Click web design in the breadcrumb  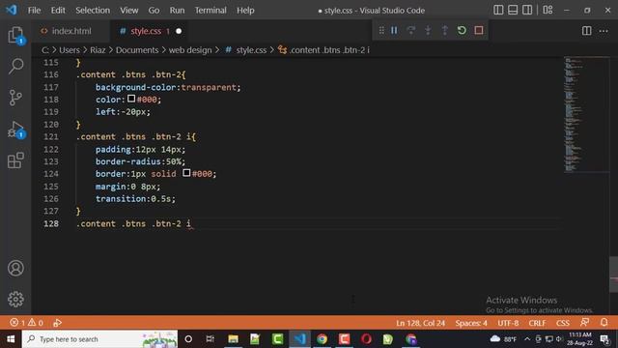click(190, 50)
